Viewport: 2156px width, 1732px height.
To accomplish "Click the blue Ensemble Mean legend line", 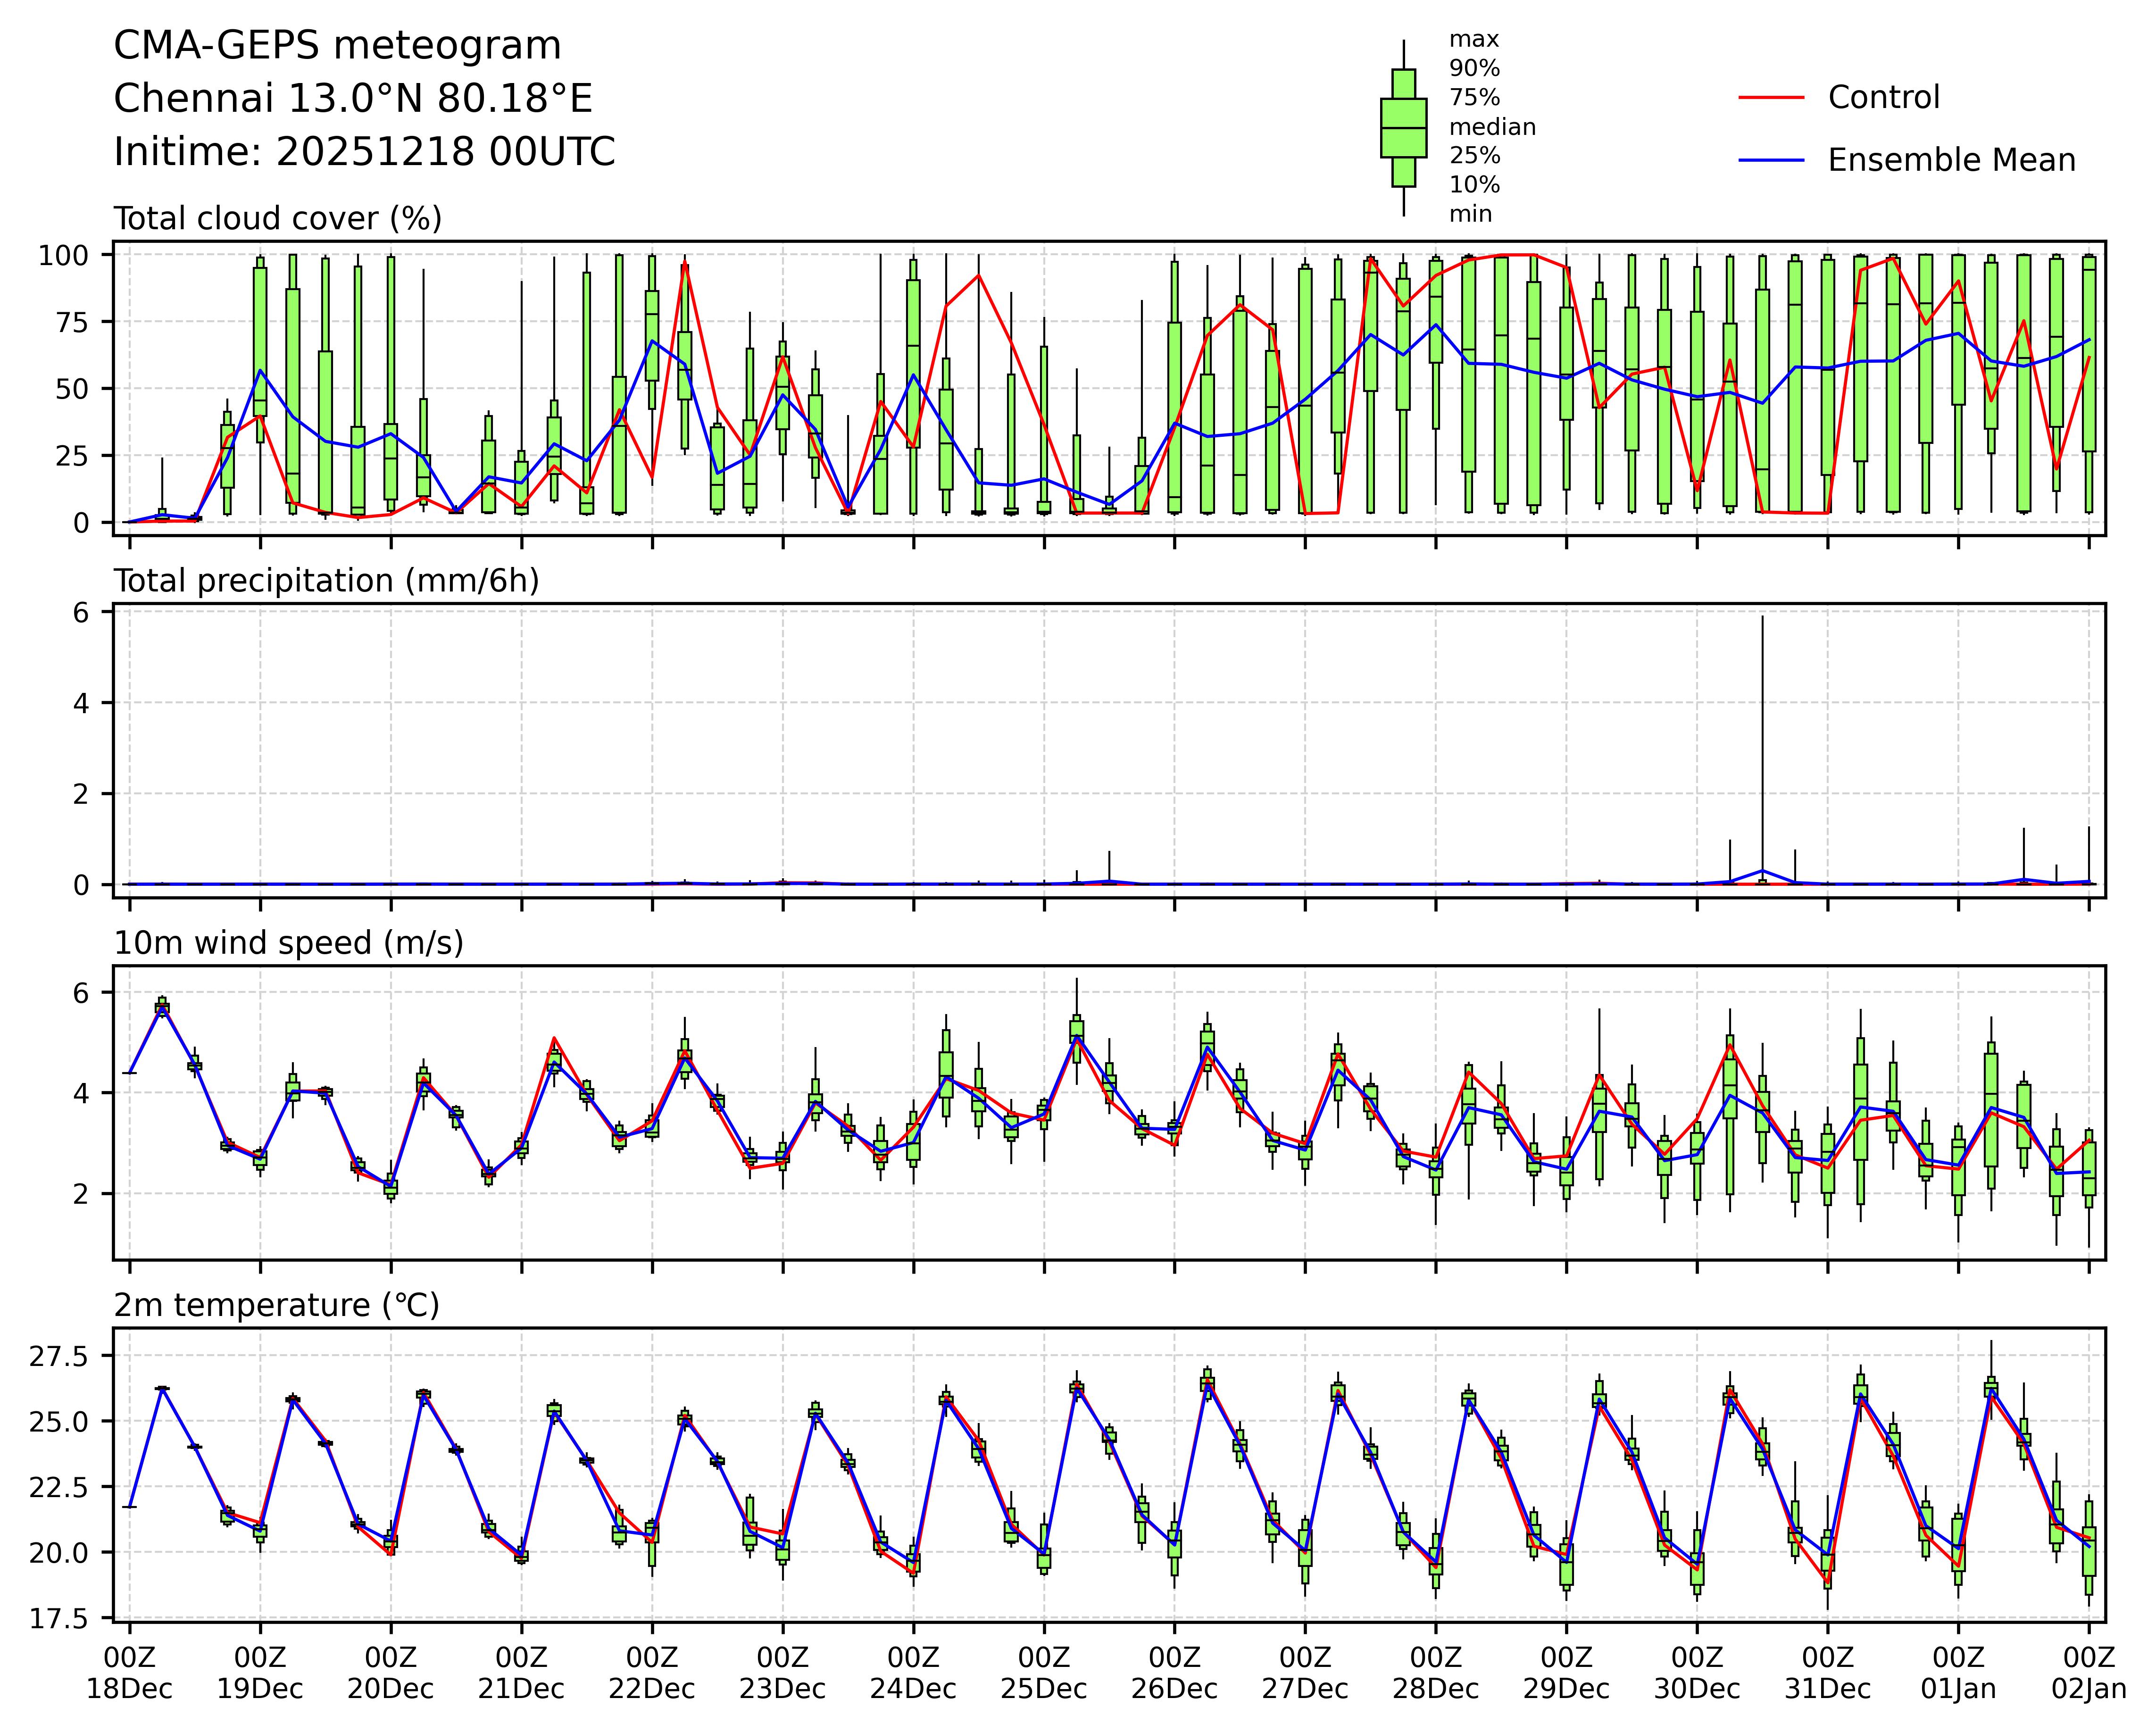I will (x=1771, y=160).
